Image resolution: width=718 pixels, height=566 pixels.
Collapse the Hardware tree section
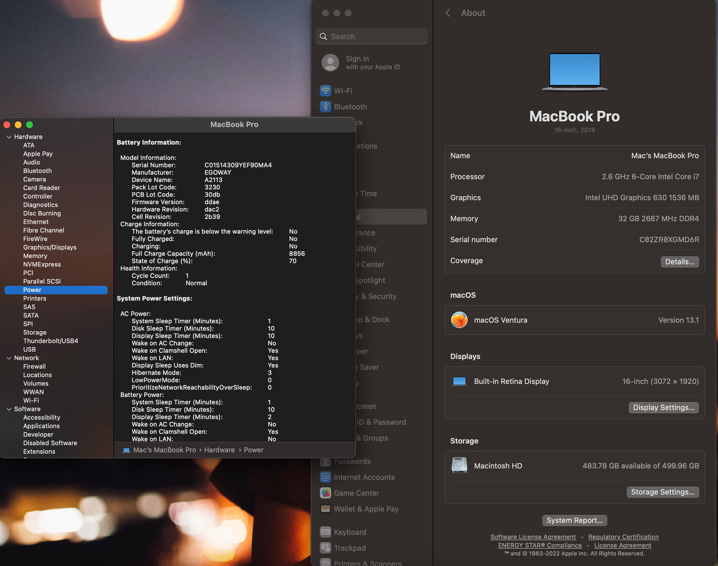(x=9, y=137)
